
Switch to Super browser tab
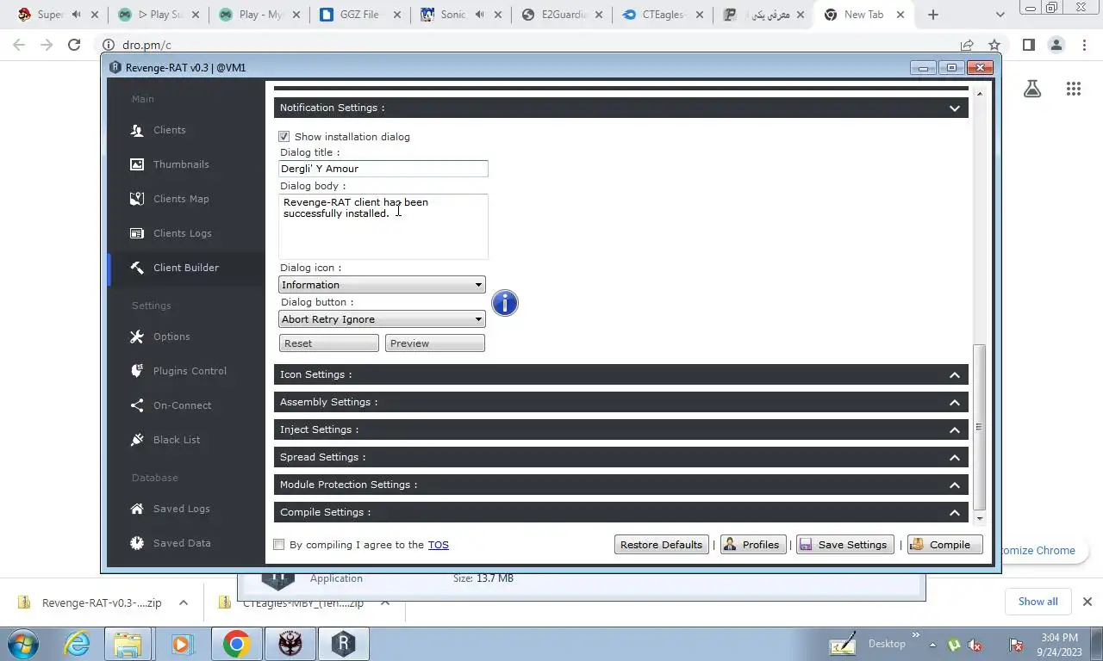tap(58, 15)
